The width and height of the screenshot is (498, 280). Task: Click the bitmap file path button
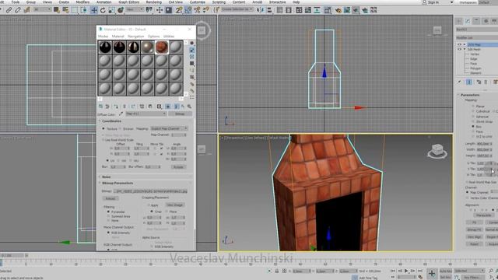click(150, 191)
